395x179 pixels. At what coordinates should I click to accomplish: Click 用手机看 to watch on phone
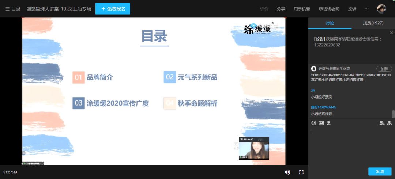(302, 9)
